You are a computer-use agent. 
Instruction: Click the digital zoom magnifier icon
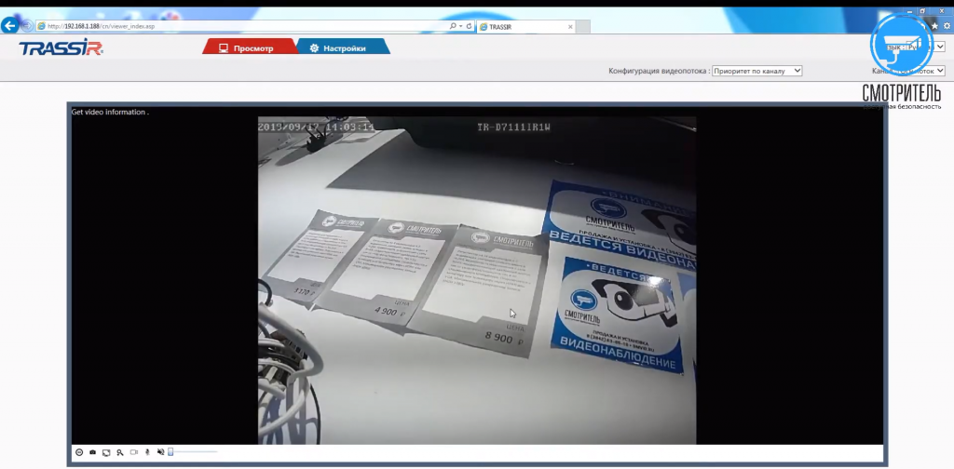click(119, 452)
